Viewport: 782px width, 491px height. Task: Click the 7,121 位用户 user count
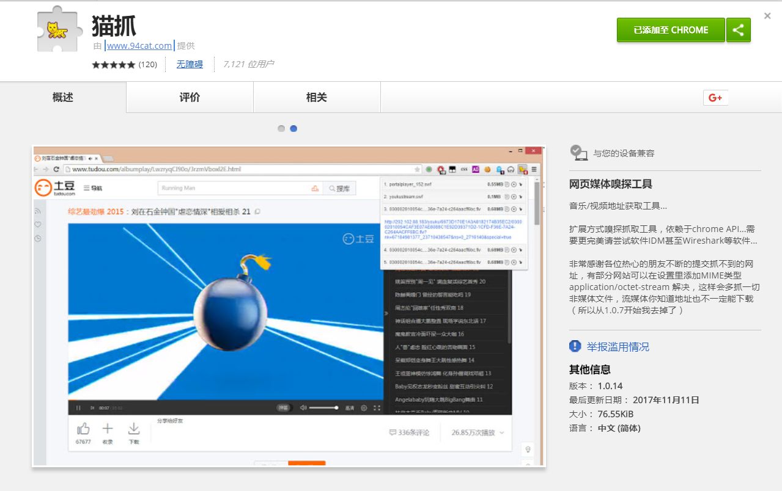(x=249, y=64)
